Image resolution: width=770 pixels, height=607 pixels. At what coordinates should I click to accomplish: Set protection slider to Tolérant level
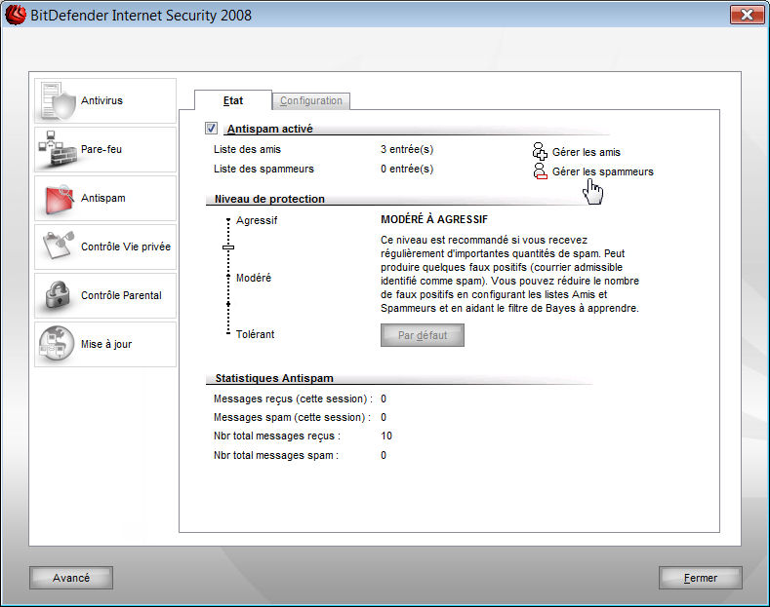(228, 333)
